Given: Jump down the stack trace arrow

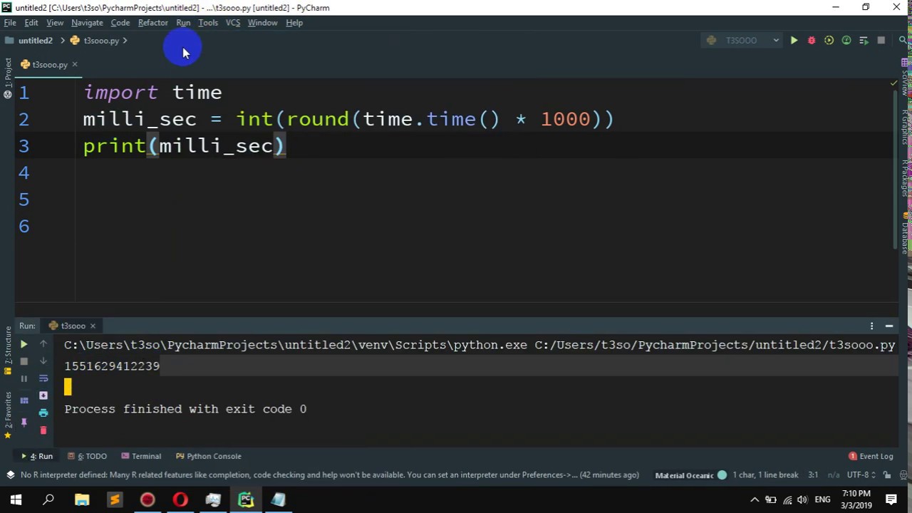Looking at the screenshot, I should pyautogui.click(x=43, y=361).
